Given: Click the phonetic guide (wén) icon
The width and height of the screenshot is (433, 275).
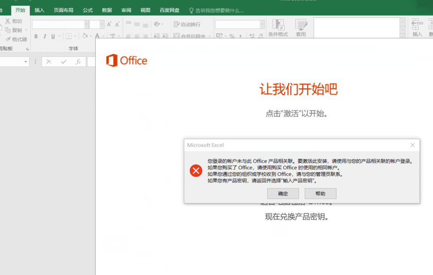Looking at the screenshot, I should pos(113,36).
